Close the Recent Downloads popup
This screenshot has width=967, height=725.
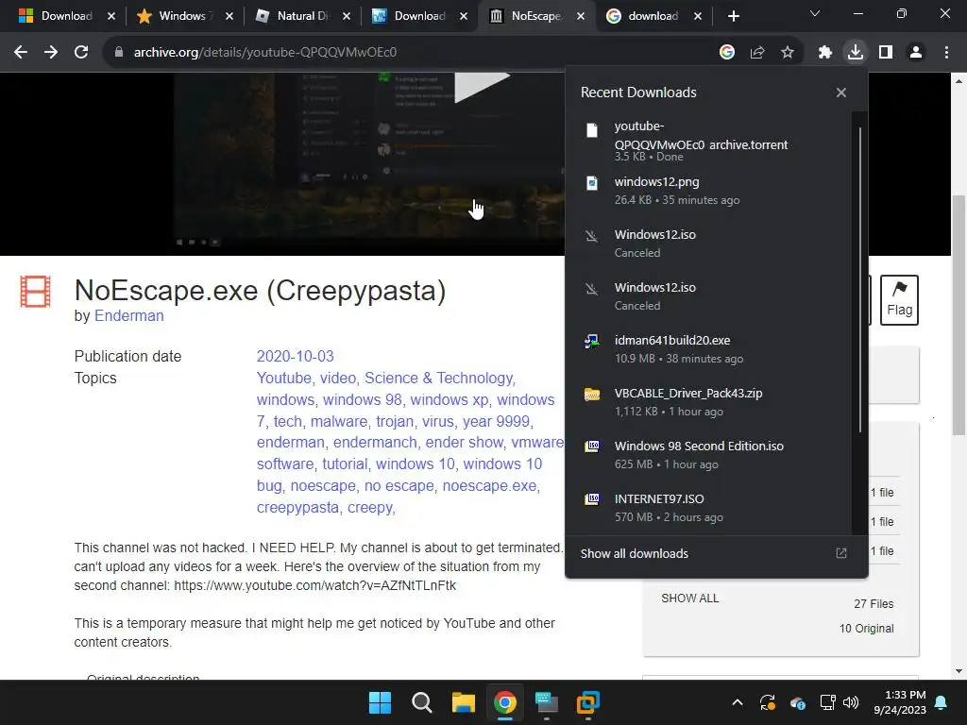click(841, 93)
